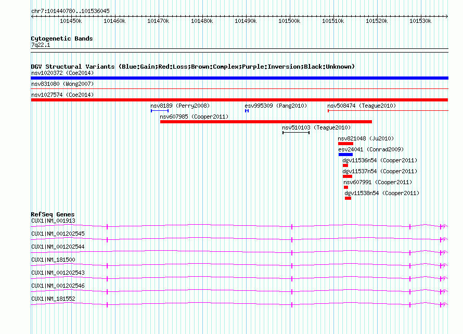Viewport: 463px width, 334px height.
Task: Click the small blue esv995309 marker
Action: point(247,111)
